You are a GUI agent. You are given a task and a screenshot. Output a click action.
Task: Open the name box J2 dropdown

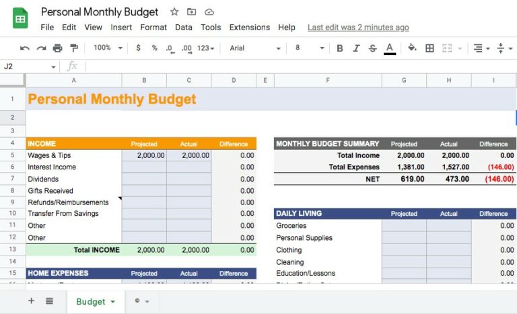point(53,67)
